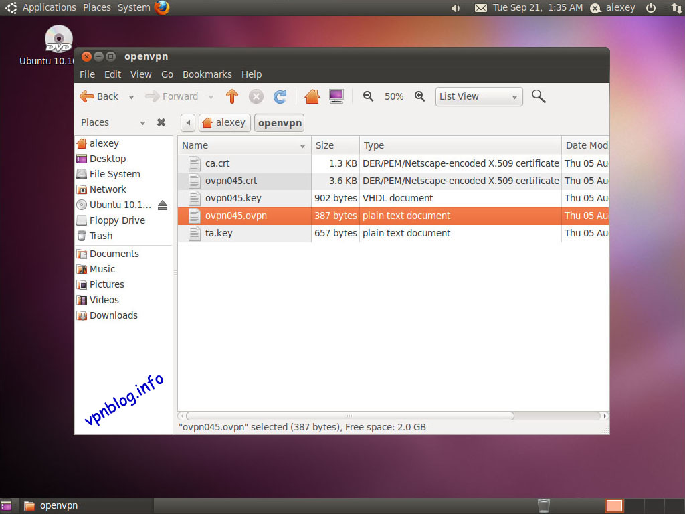
Task: Zoom in using the magnifier plus icon
Action: [x=420, y=96]
